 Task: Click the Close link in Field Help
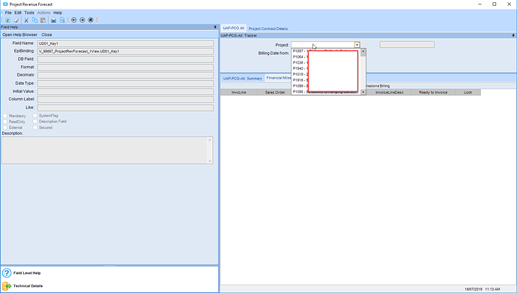pos(46,34)
